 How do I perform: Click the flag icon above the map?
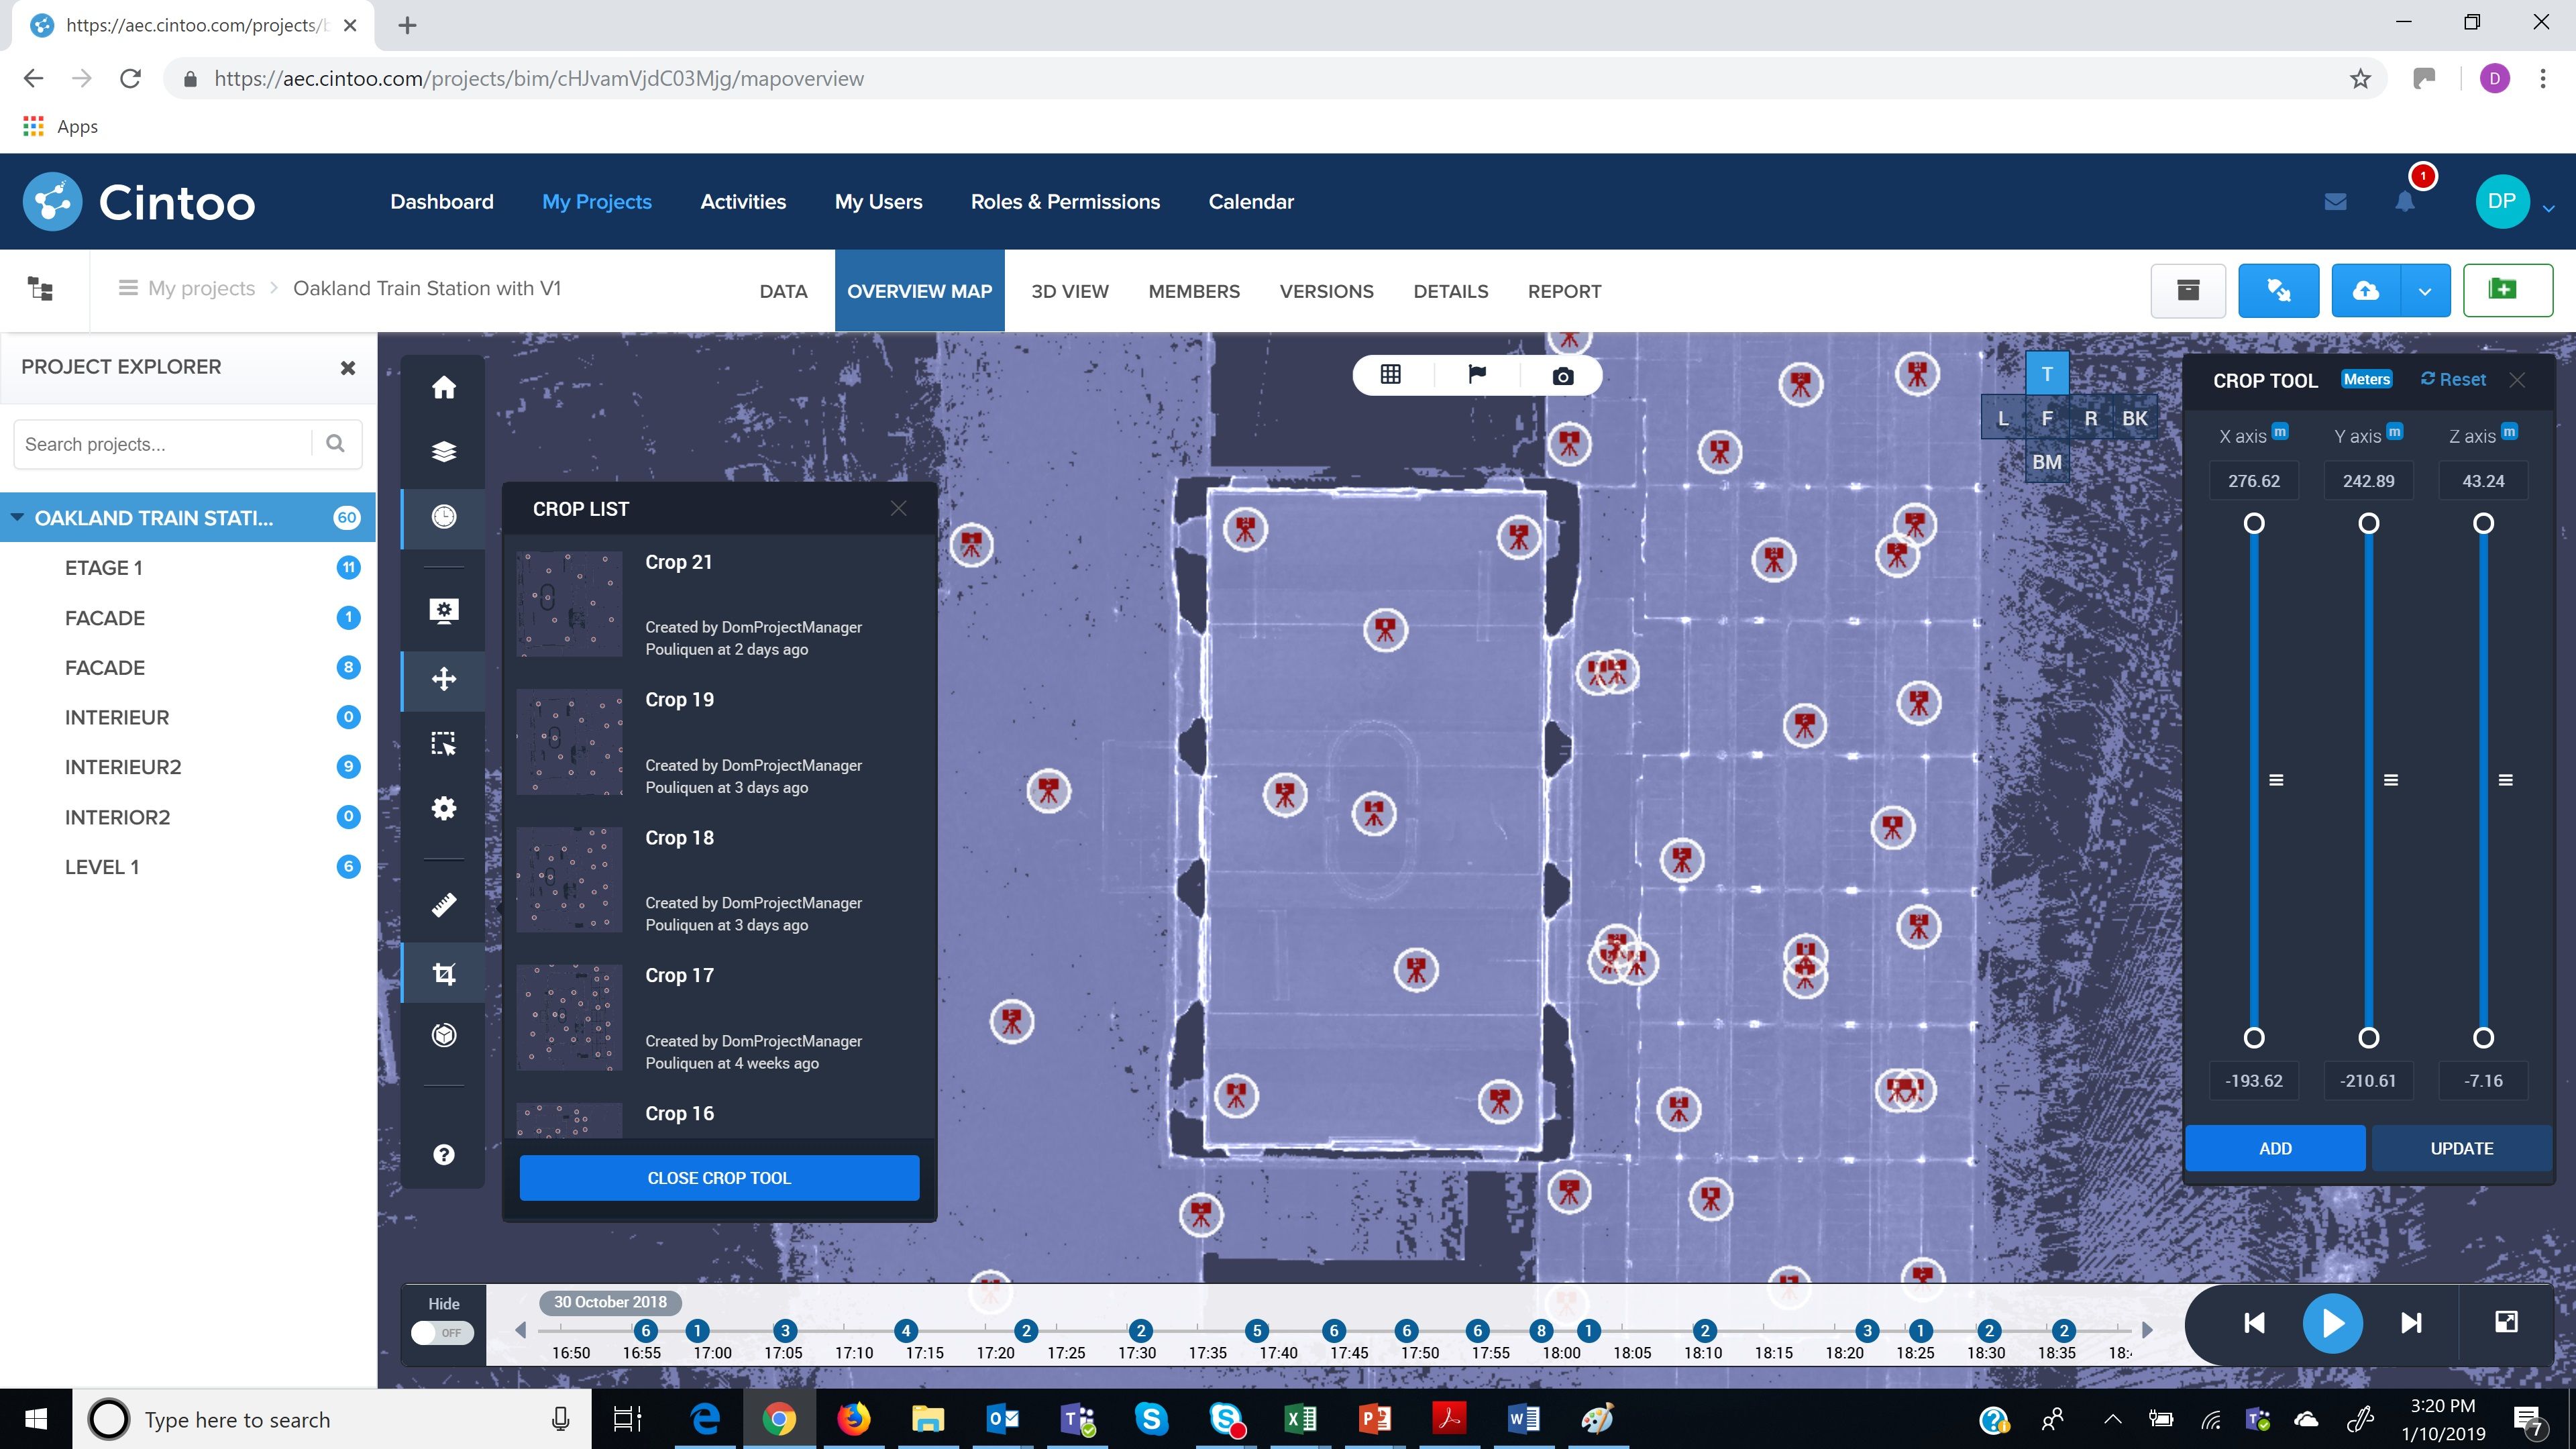(x=1476, y=375)
